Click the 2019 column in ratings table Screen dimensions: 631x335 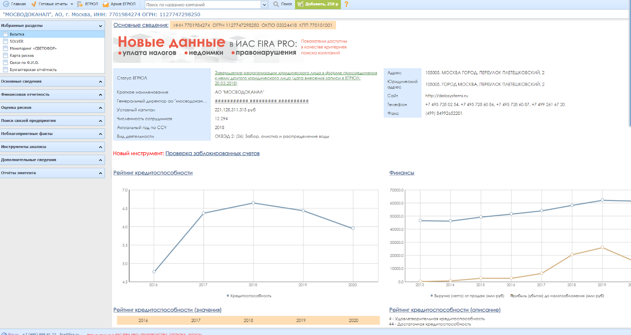[301, 320]
